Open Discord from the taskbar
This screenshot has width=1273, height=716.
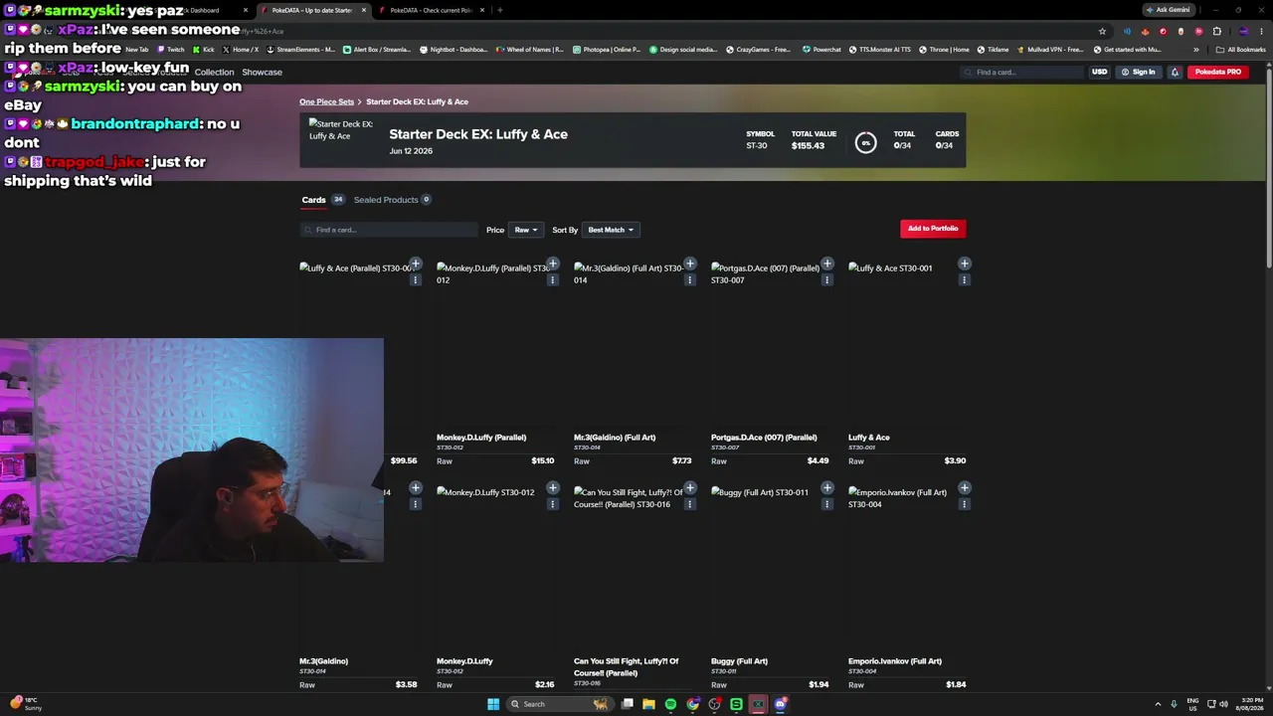click(x=781, y=704)
